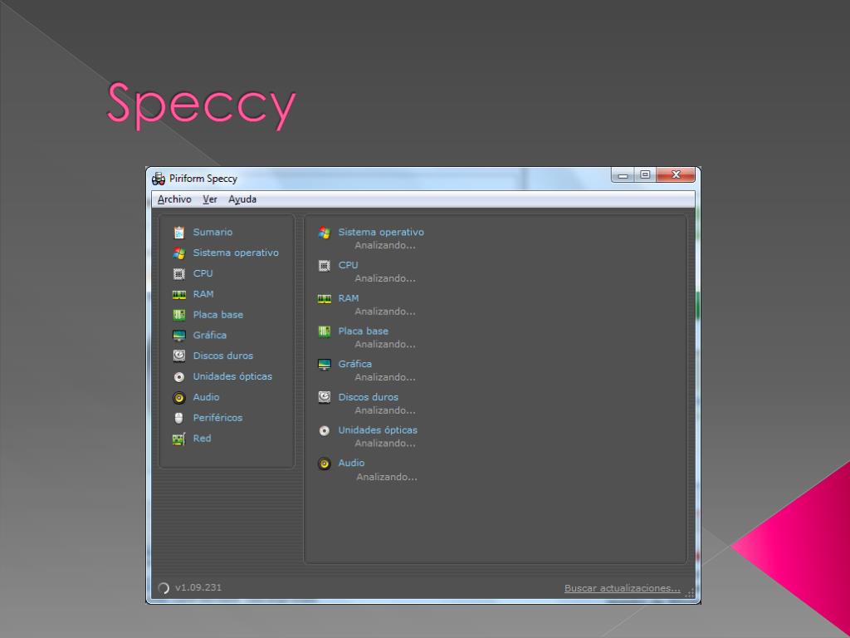Open the Archivo menu
Viewport: 850px width, 638px height.
[x=174, y=199]
